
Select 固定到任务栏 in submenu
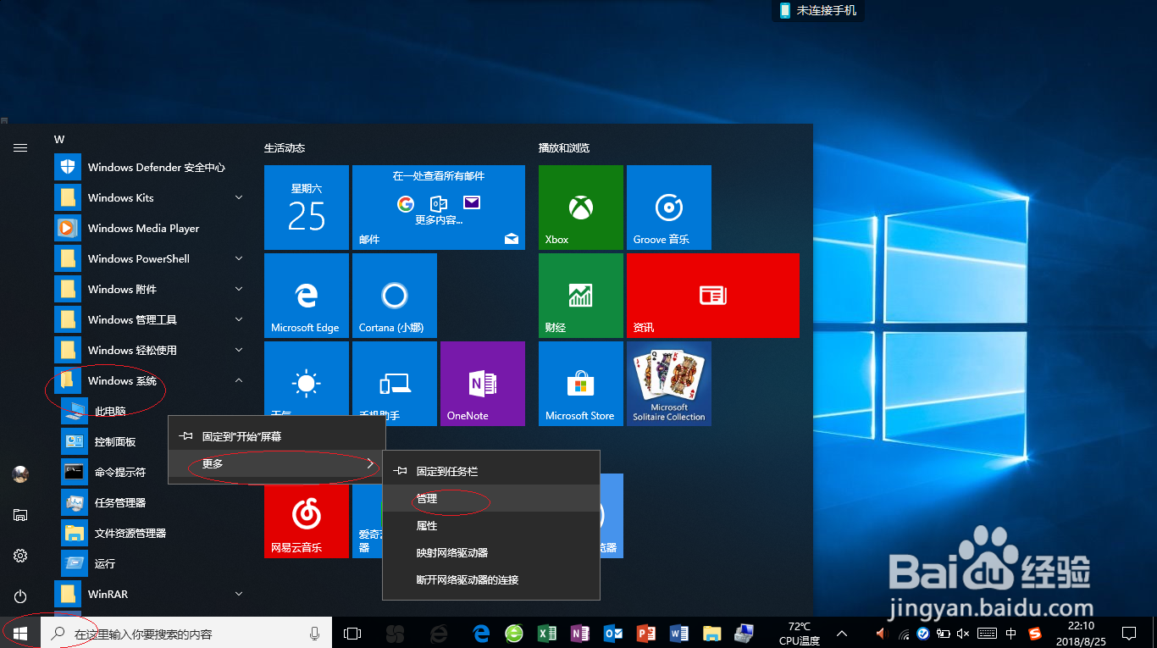(491, 471)
